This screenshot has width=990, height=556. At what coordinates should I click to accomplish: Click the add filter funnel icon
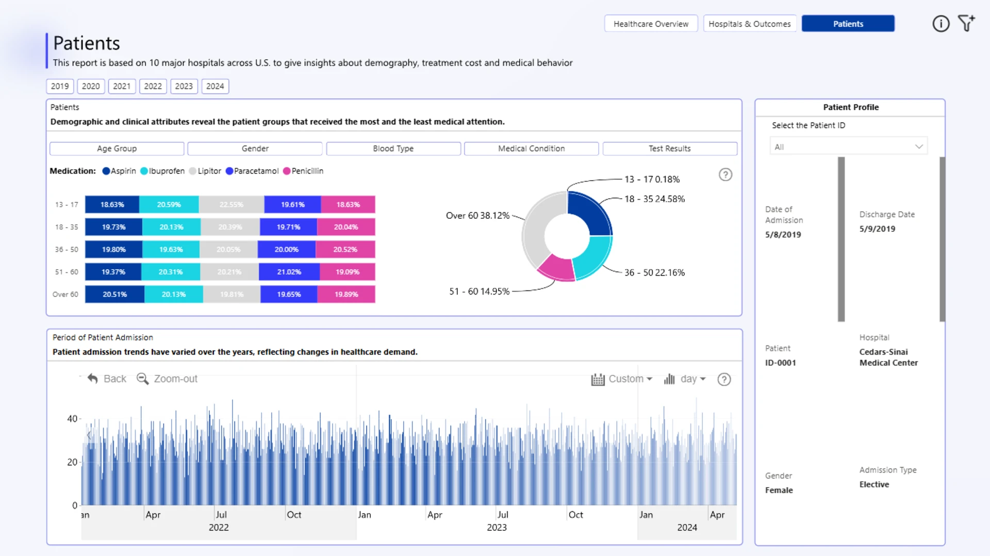coord(966,24)
